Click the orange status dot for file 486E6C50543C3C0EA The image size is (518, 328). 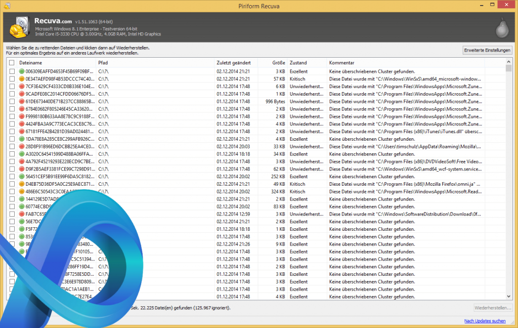pos(22,192)
